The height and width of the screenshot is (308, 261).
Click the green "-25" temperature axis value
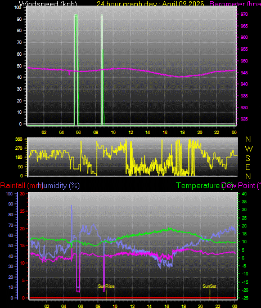(x=245, y=298)
